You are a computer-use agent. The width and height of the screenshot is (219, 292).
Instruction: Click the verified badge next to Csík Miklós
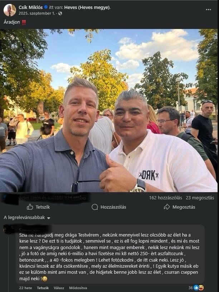click(x=46, y=7)
